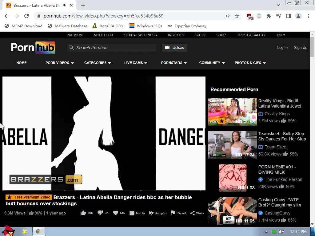Mute the tab using its speaker icon
Image resolution: width=315 pixels, height=236 pixels.
[65, 5]
